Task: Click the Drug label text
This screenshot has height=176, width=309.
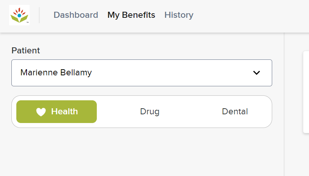Action: 150,112
